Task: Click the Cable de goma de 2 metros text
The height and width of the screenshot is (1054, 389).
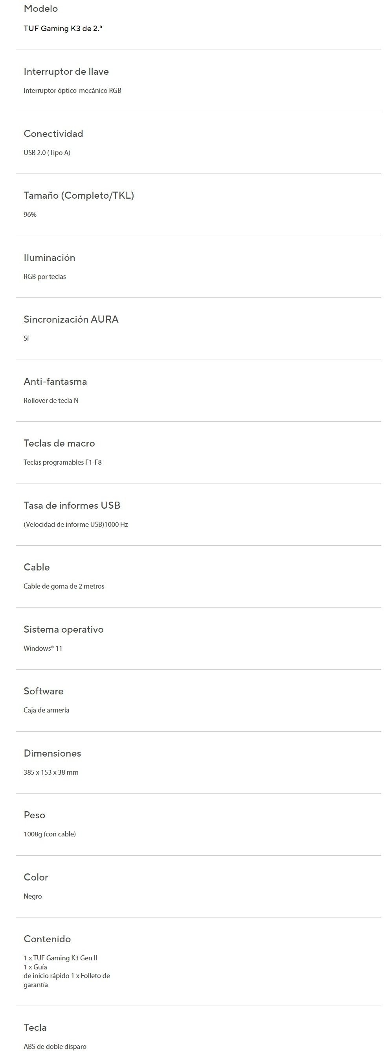Action: [64, 586]
